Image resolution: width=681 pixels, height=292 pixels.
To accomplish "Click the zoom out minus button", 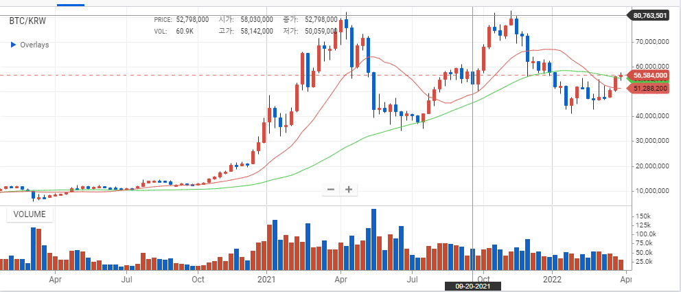I will pos(331,190).
